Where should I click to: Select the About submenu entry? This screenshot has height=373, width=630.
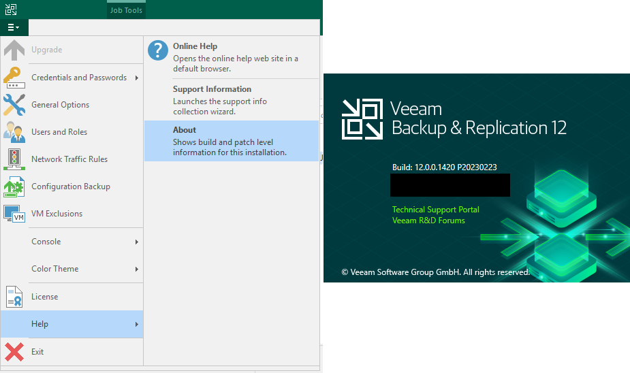tap(232, 141)
